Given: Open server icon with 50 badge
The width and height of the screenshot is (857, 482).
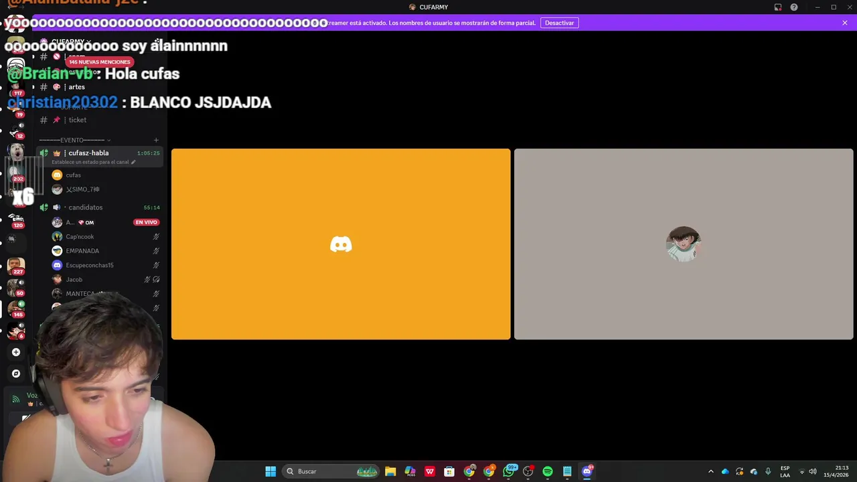Looking at the screenshot, I should pos(16,288).
